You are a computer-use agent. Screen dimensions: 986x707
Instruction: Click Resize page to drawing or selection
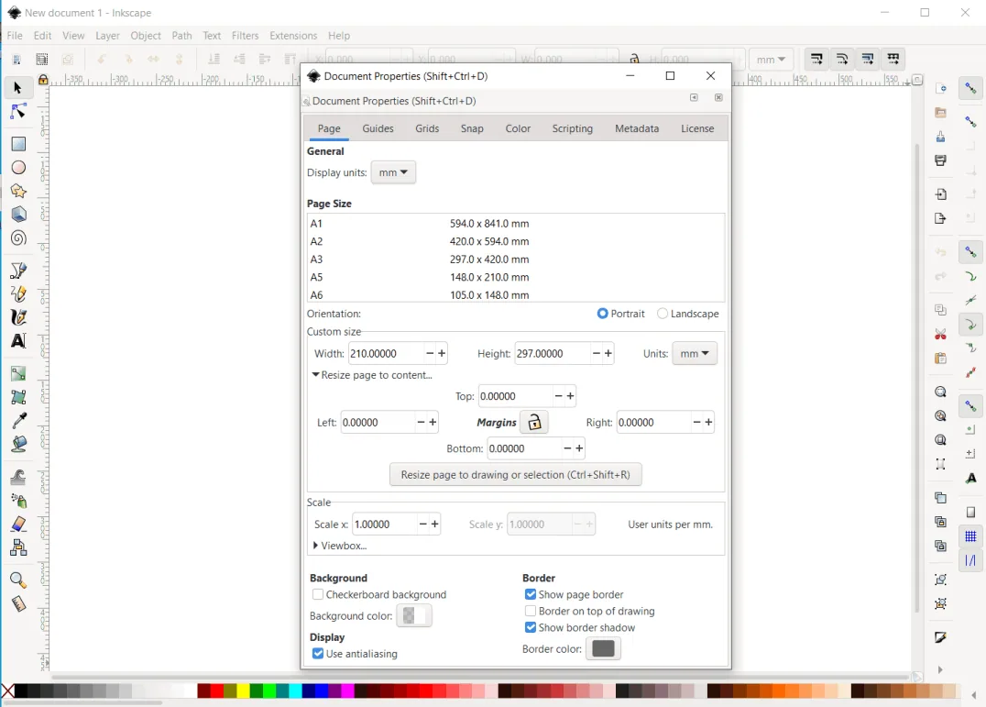click(x=516, y=474)
